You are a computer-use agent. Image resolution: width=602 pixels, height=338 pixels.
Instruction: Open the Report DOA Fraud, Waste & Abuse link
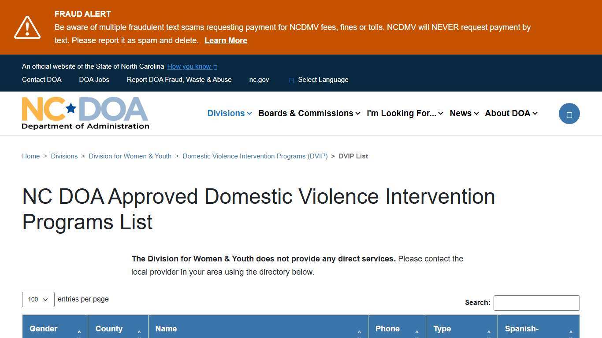[179, 80]
